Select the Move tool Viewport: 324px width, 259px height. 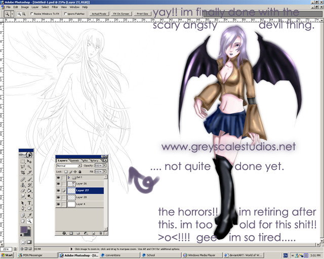click(29, 161)
